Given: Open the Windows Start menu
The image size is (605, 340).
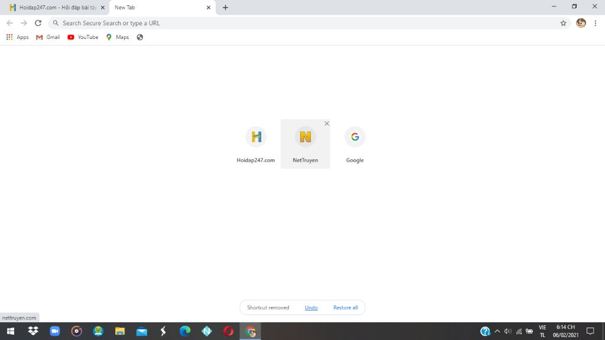Looking at the screenshot, I should [x=11, y=331].
